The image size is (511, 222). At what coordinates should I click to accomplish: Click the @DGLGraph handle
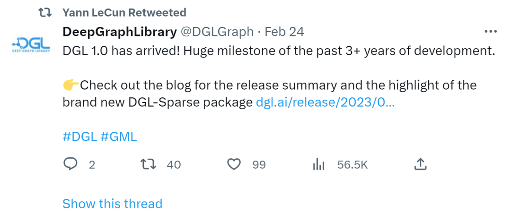pyautogui.click(x=216, y=32)
